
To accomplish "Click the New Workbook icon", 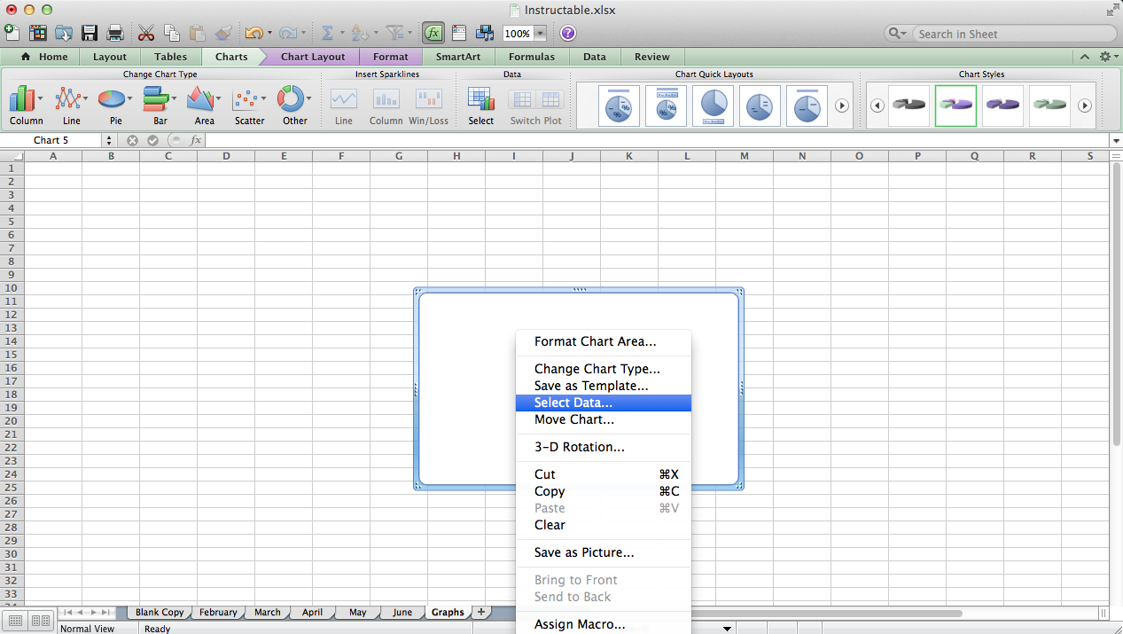I will (x=12, y=33).
